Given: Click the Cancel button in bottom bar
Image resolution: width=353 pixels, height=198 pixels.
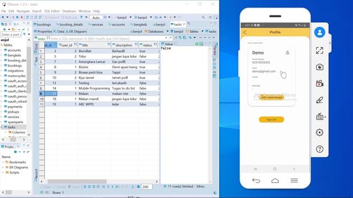Looking at the screenshot, I should [59, 187].
